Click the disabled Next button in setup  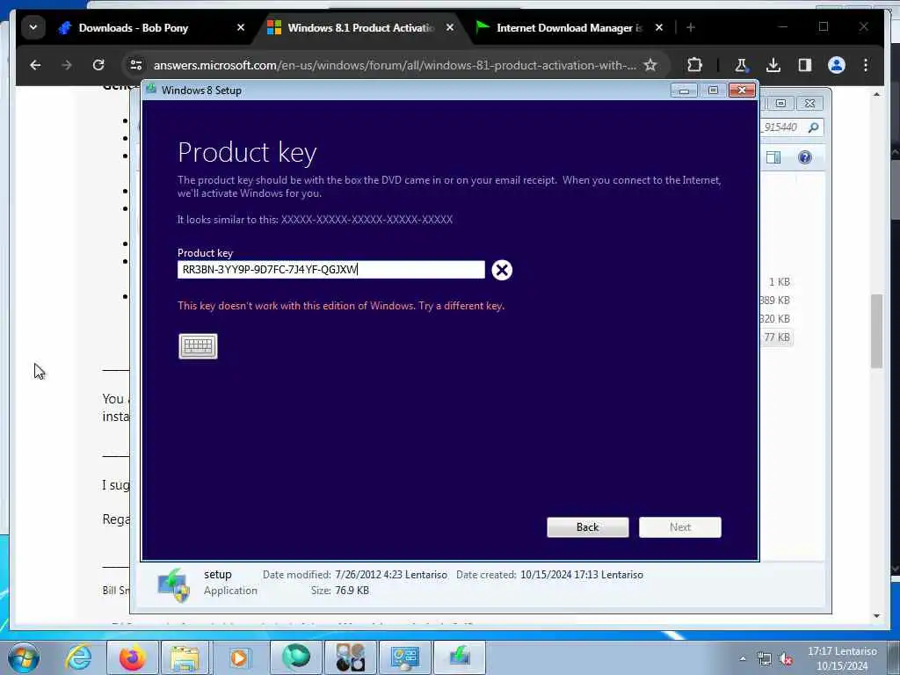tap(680, 527)
